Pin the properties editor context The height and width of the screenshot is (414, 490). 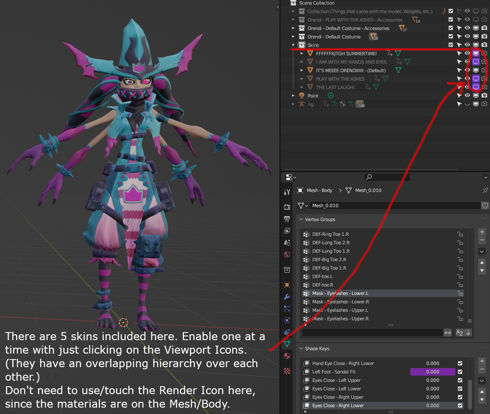pos(485,190)
